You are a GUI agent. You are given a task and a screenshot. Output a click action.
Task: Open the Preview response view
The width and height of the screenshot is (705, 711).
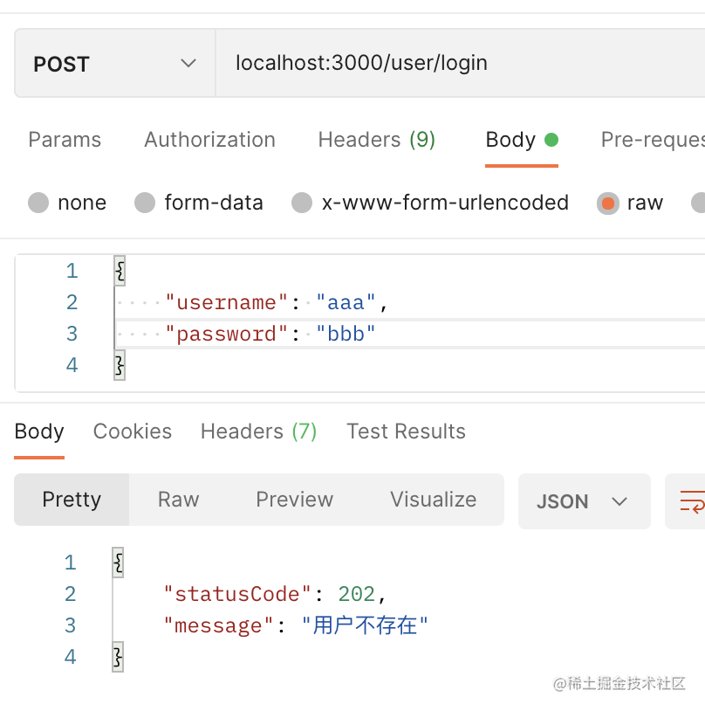tap(294, 500)
